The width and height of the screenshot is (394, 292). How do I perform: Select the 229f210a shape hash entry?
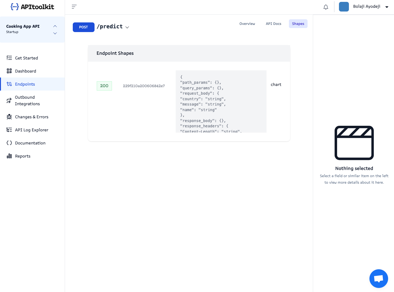point(144,86)
